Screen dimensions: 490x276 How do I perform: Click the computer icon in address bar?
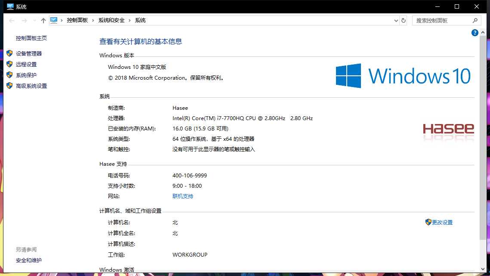pyautogui.click(x=54, y=20)
